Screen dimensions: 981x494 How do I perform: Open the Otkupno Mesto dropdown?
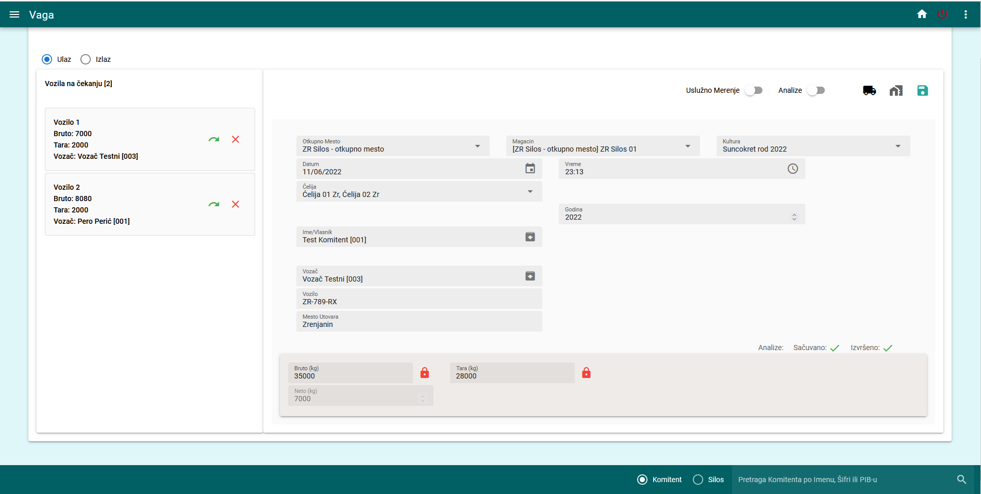point(477,146)
